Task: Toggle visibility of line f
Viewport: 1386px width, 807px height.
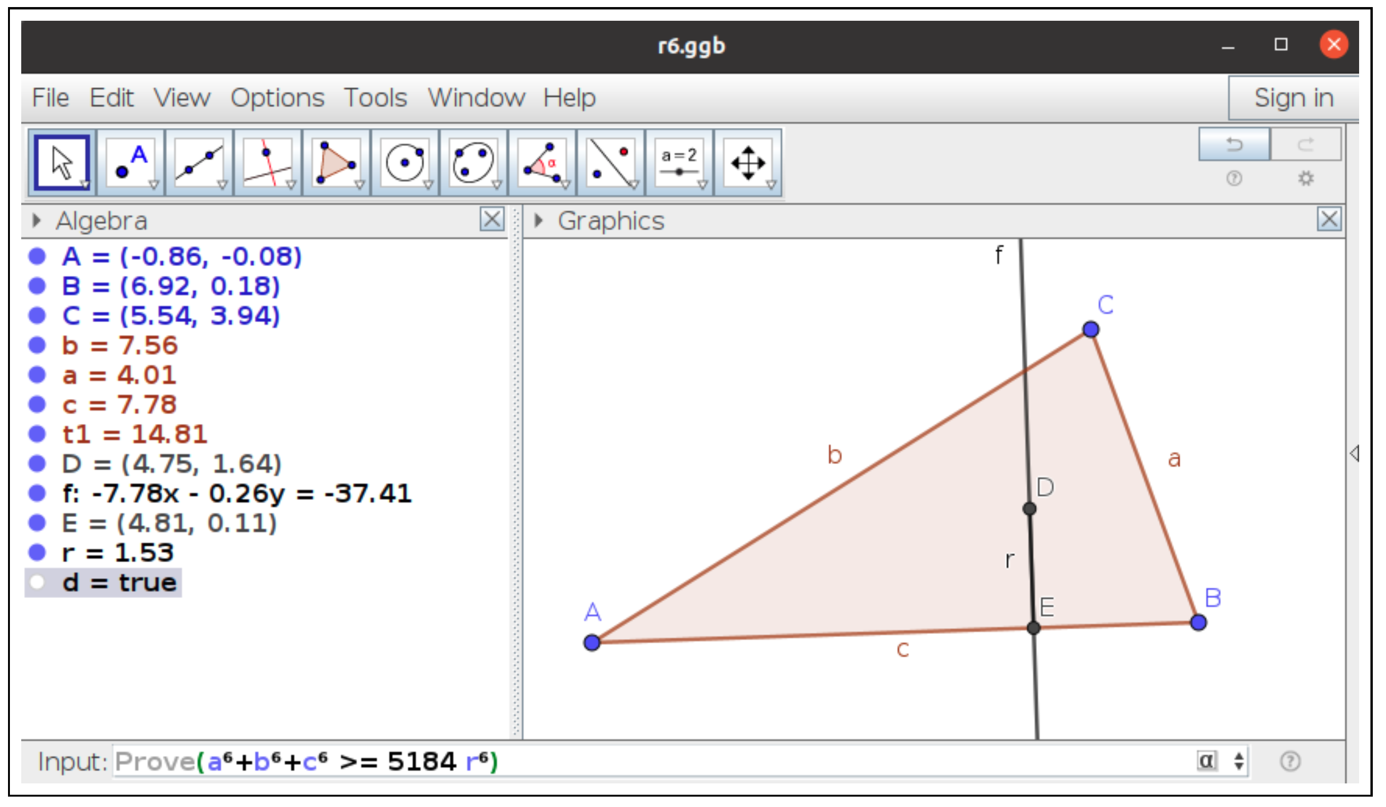Action: pyautogui.click(x=37, y=493)
